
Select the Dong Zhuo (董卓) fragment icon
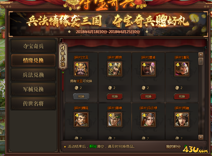pyautogui.click(x=148, y=69)
